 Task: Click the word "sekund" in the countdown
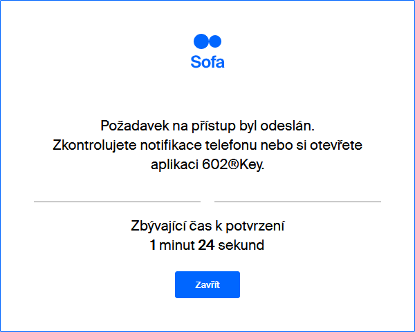pos(241,245)
